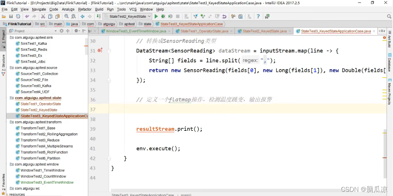
Task: Toggle the Ant Build tool window
Action: coord(389,39)
